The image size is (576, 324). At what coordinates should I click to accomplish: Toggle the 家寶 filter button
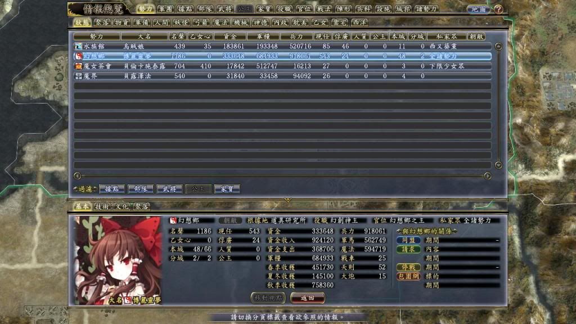coord(227,189)
